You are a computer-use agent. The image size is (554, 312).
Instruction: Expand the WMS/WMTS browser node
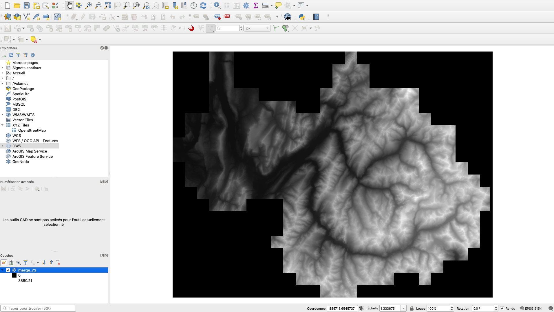coord(2,115)
